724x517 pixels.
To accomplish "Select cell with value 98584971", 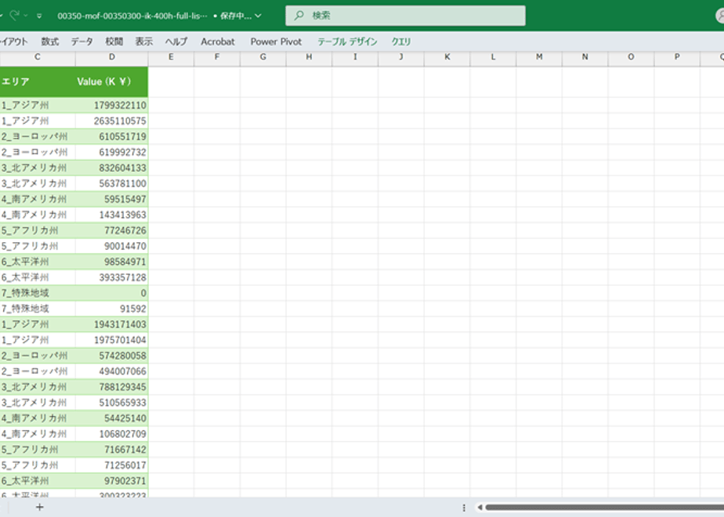I will click(x=112, y=262).
